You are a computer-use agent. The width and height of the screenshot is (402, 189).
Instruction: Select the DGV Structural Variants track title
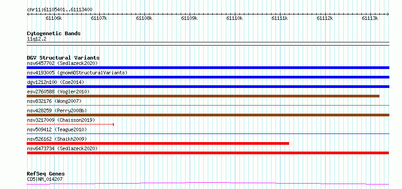[x=63, y=58]
